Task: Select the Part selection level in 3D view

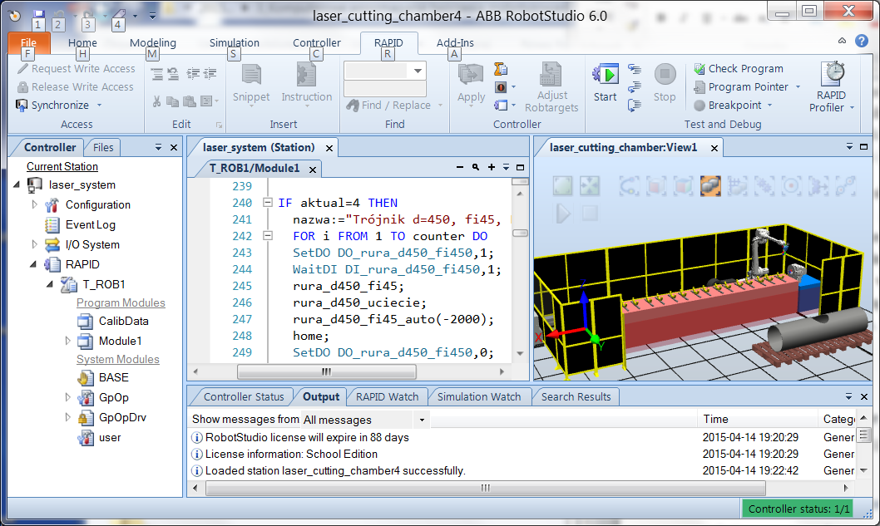Action: point(710,186)
